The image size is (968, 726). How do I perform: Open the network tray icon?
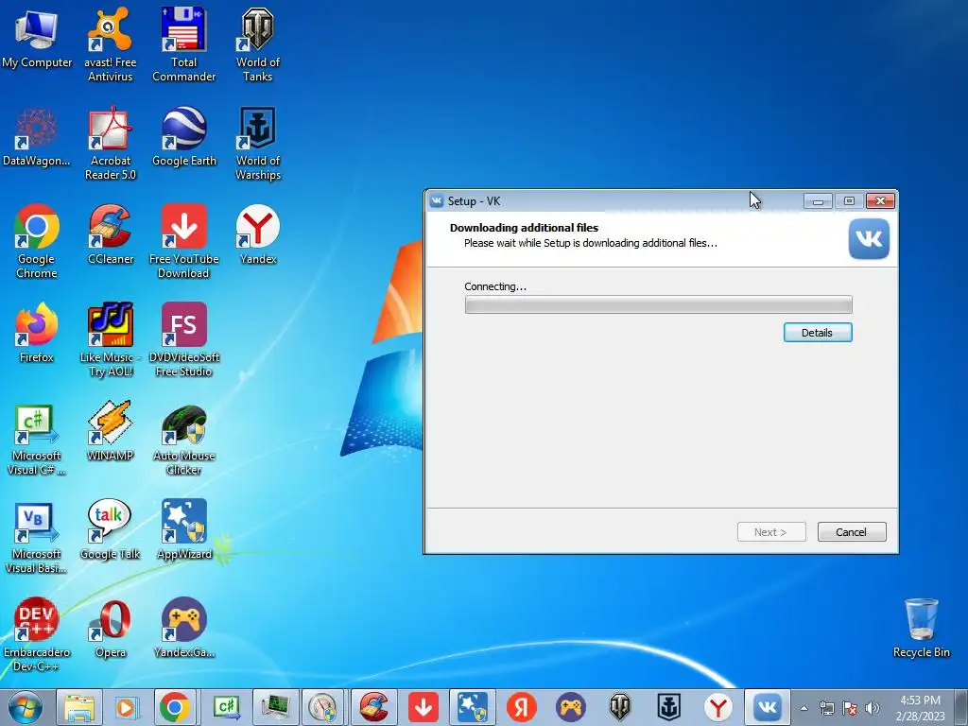[826, 708]
